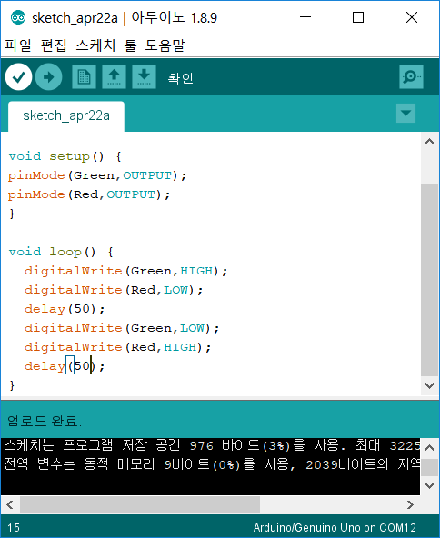Click the 'digitalWrite(Red,LOW);' line
Image resolution: width=440 pixels, height=538 pixels.
click(114, 290)
